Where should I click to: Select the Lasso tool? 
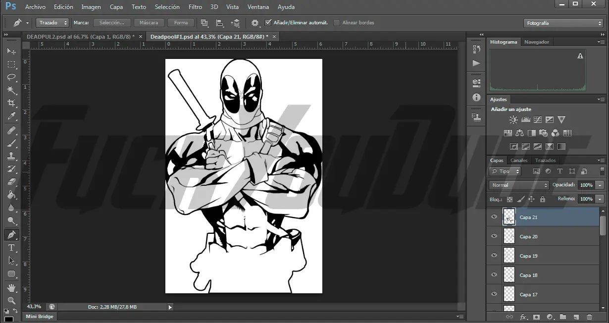11,77
